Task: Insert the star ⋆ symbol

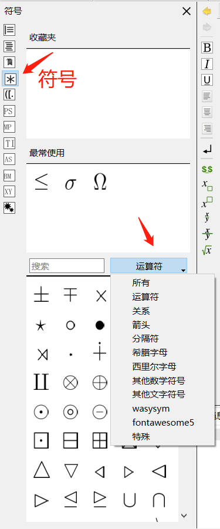Action: pos(40,326)
